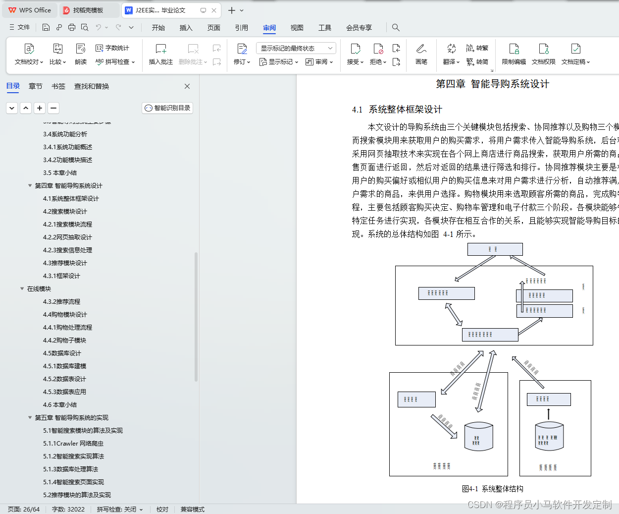Click the WPS Office home tab

click(30, 10)
